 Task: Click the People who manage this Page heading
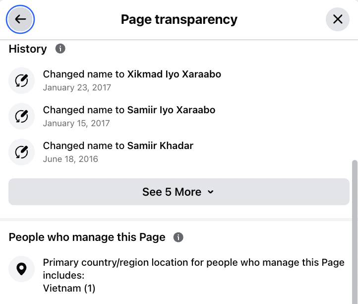pos(87,237)
